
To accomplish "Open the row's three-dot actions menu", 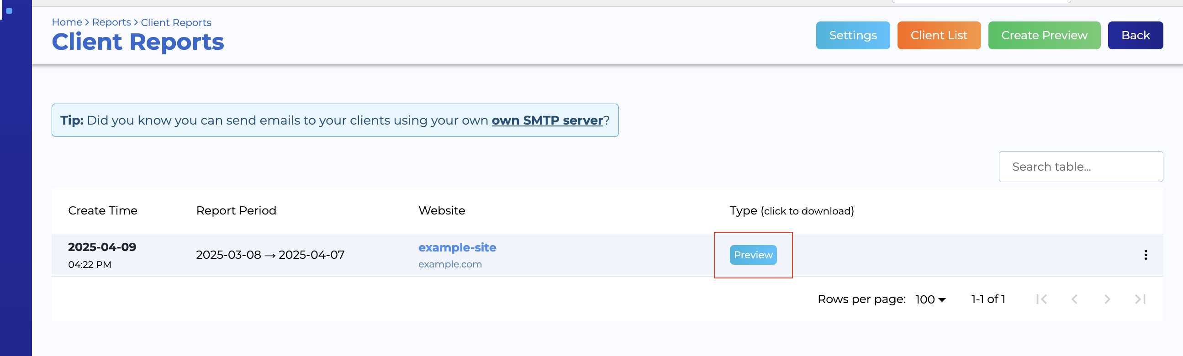I will point(1146,255).
